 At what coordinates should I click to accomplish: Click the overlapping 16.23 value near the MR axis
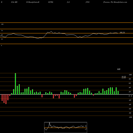pos(124,77)
